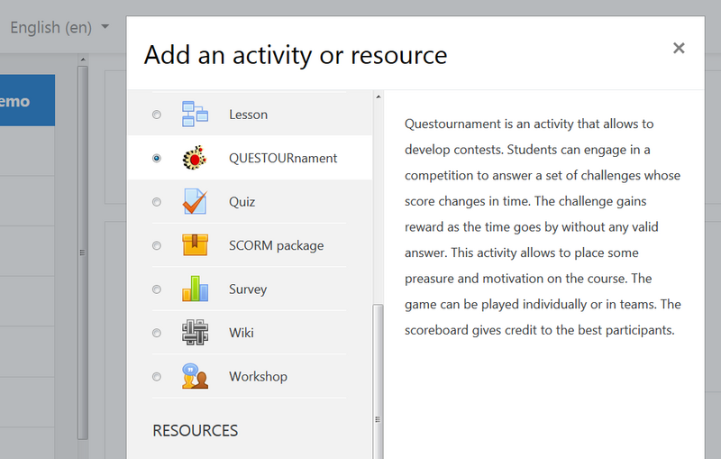Pick the Workshop radio button

pyautogui.click(x=157, y=377)
